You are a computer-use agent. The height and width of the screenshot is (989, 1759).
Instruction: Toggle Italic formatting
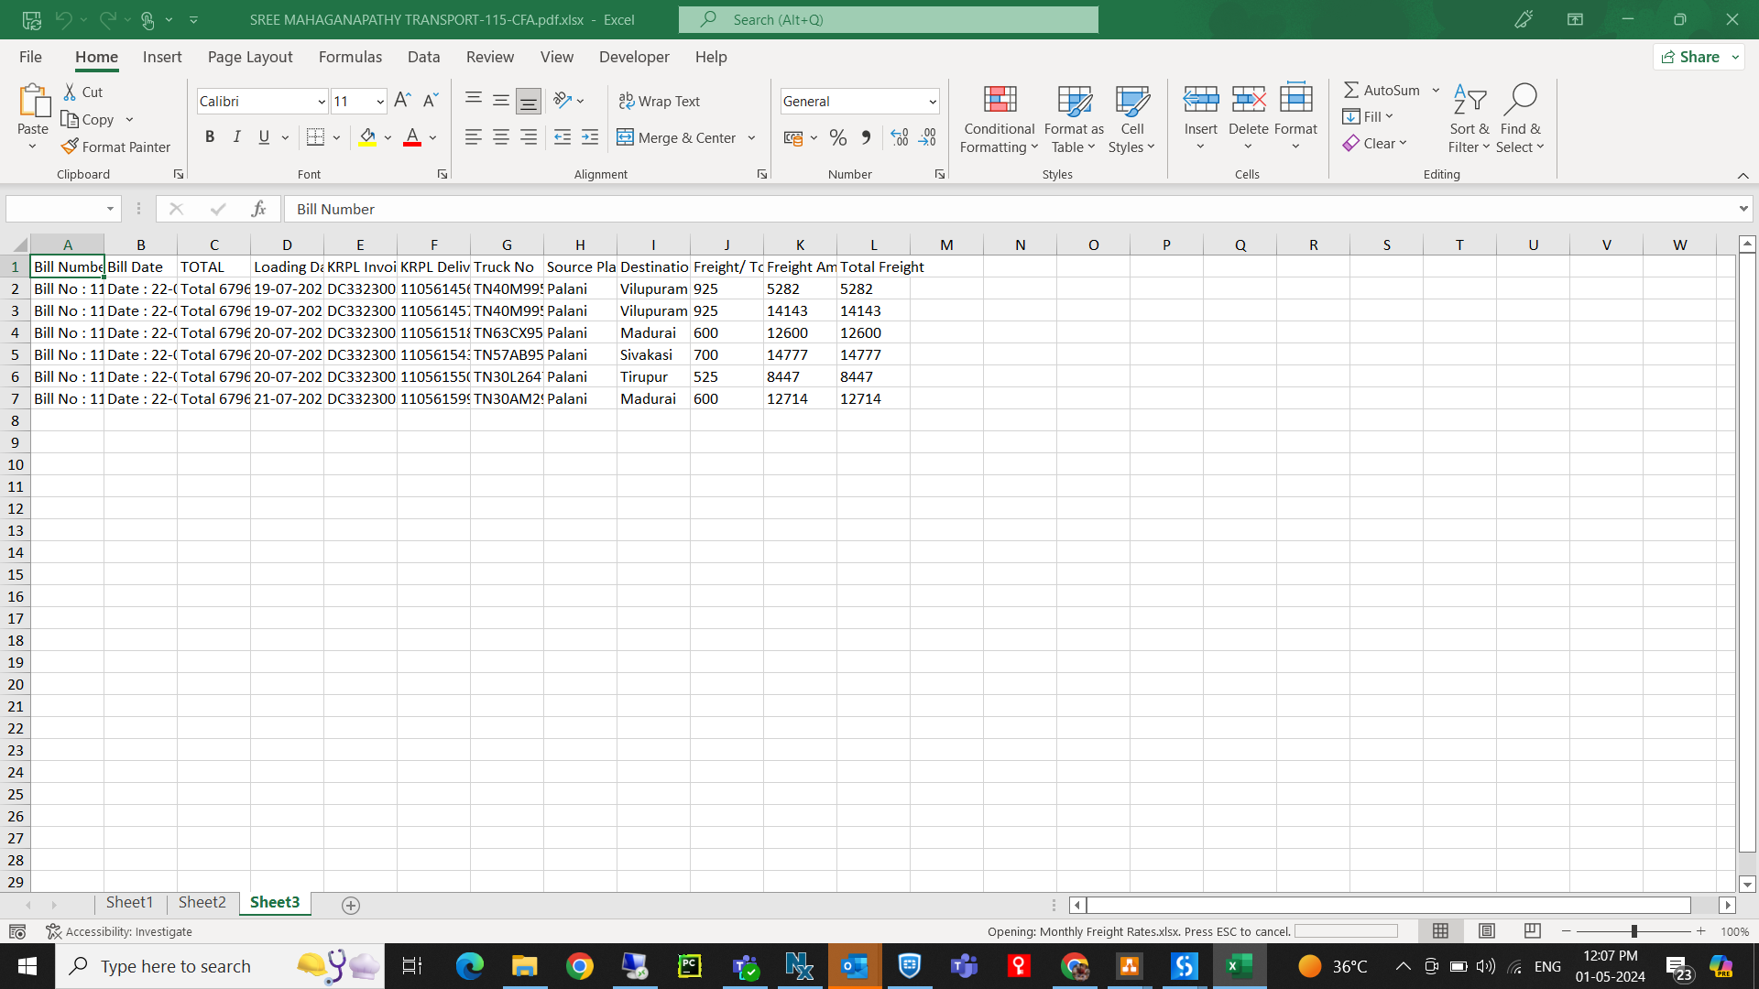pyautogui.click(x=237, y=137)
